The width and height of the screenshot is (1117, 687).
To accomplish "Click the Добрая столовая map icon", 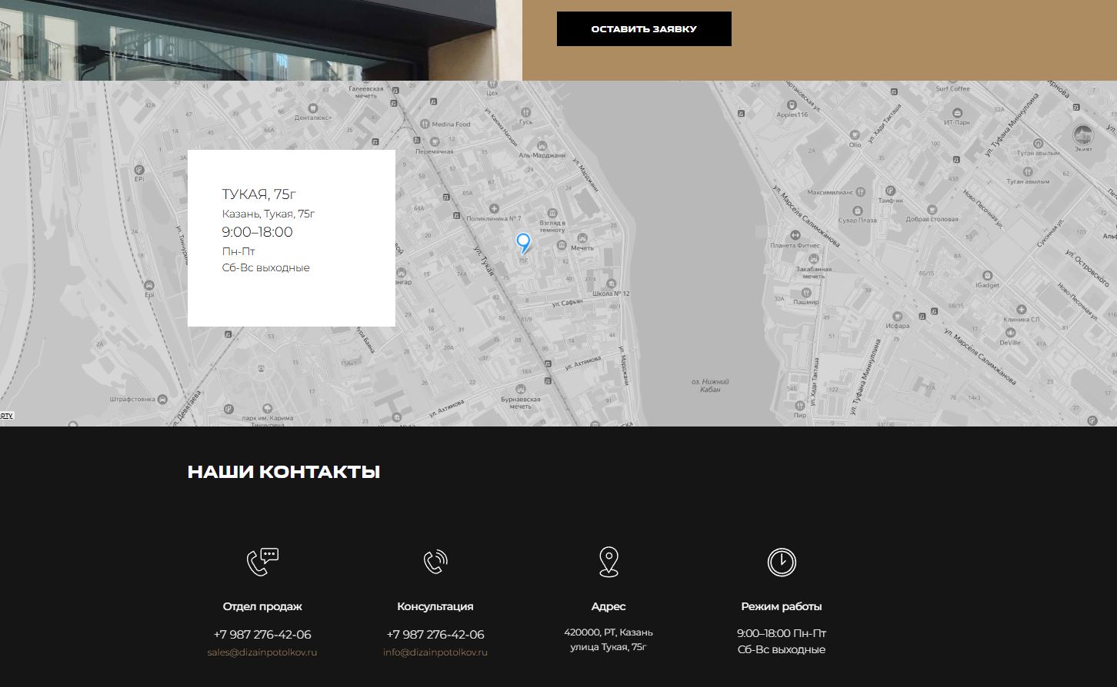I will coord(932,210).
